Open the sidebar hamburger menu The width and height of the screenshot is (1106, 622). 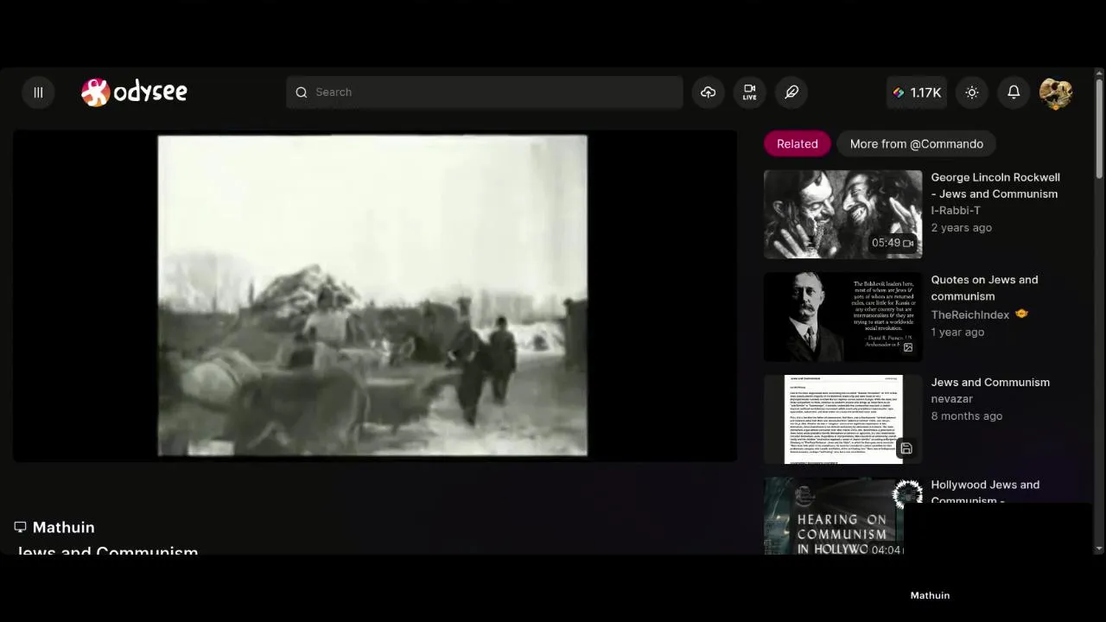38,92
